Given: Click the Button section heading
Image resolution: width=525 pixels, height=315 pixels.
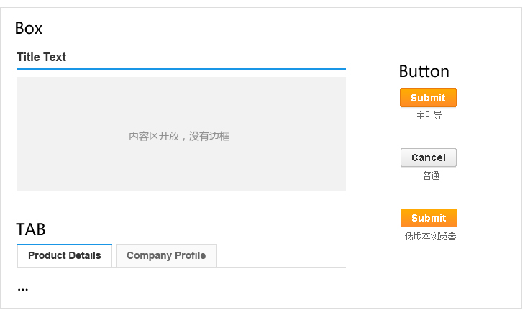Looking at the screenshot, I should (424, 71).
